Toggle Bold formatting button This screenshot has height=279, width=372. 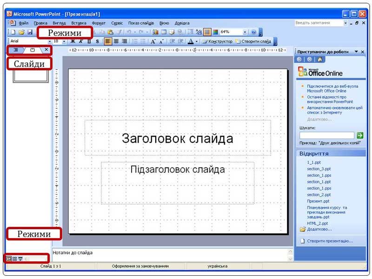[73, 41]
